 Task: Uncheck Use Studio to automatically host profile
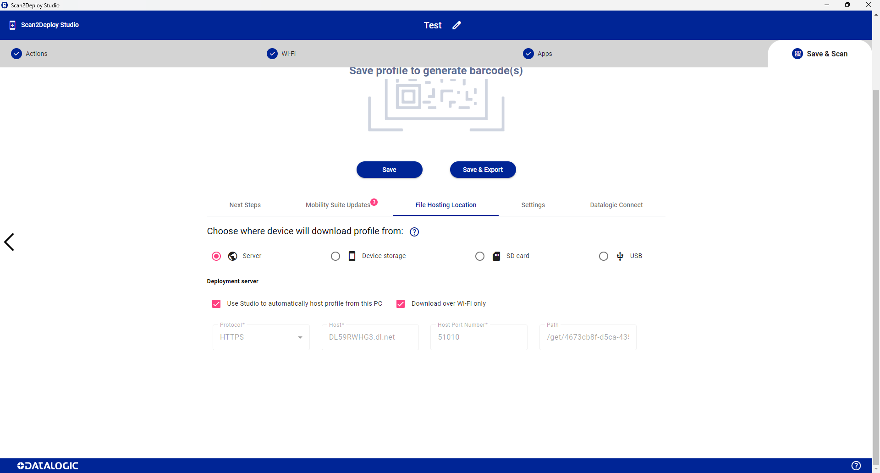pos(216,304)
